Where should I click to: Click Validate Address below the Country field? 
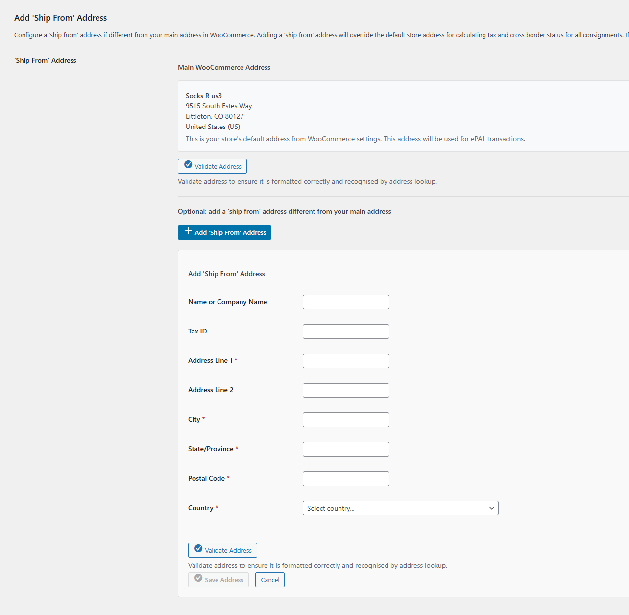point(222,550)
